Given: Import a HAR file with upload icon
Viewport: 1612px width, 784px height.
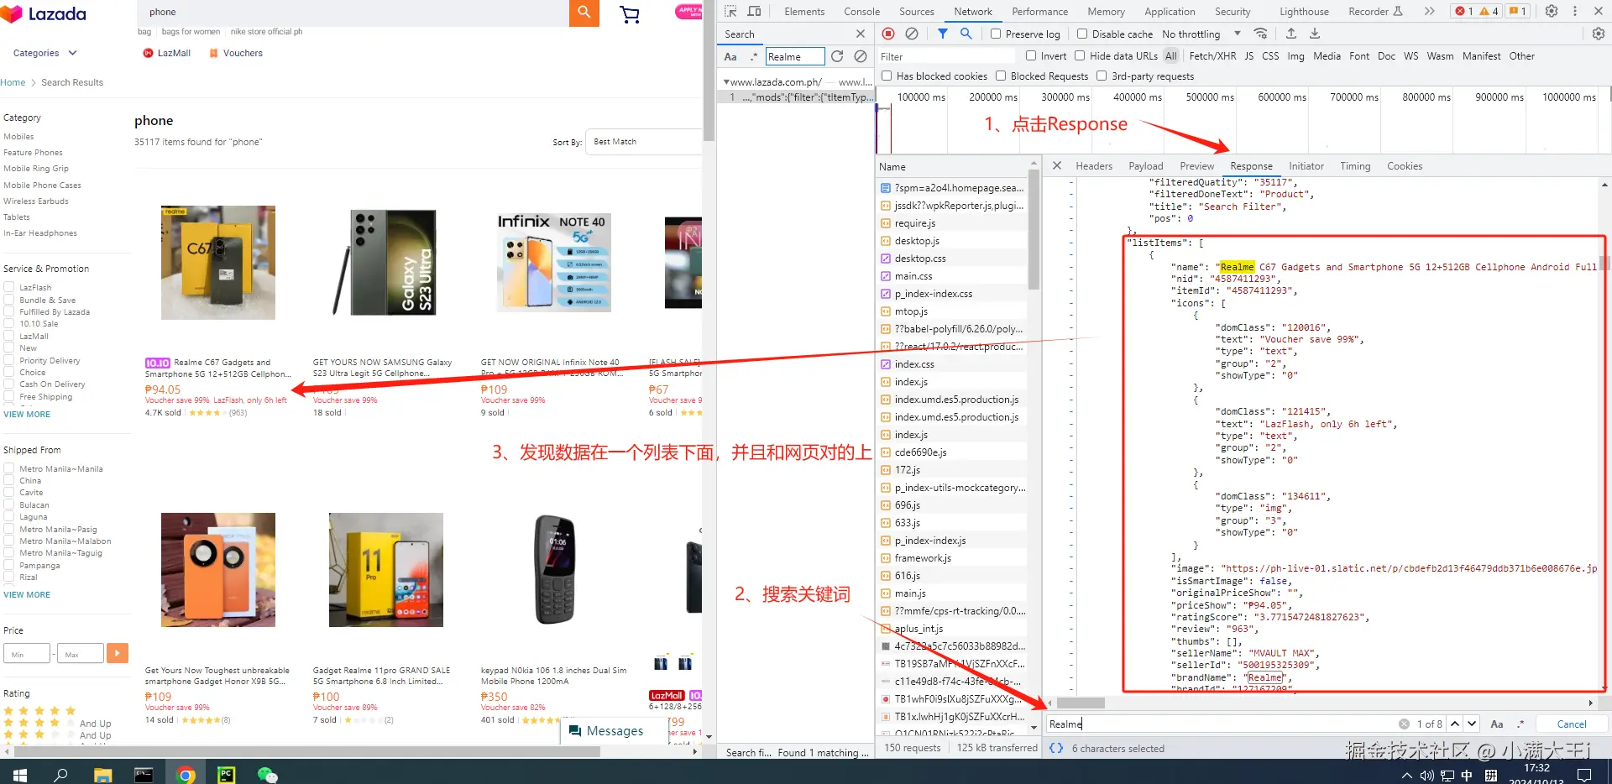Looking at the screenshot, I should coord(1291,34).
